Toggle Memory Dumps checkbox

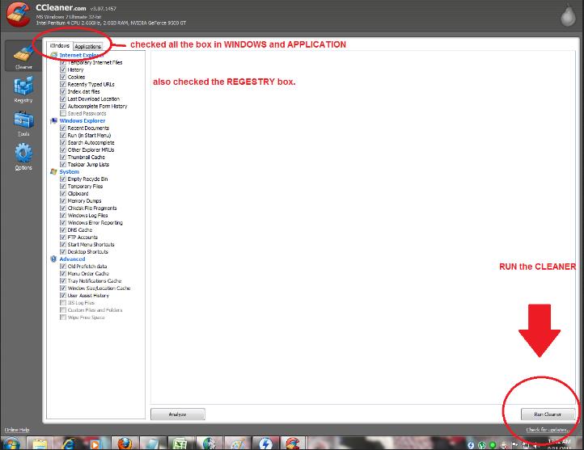pyautogui.click(x=63, y=201)
